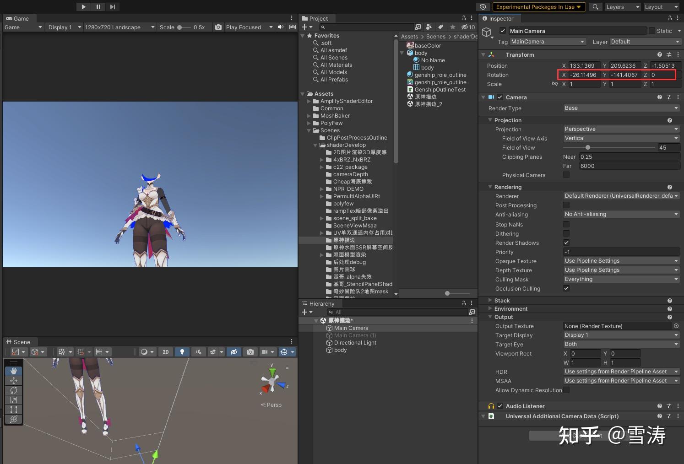Open the Projection dropdown set to Perspective
This screenshot has height=464, width=684.
tap(620, 129)
